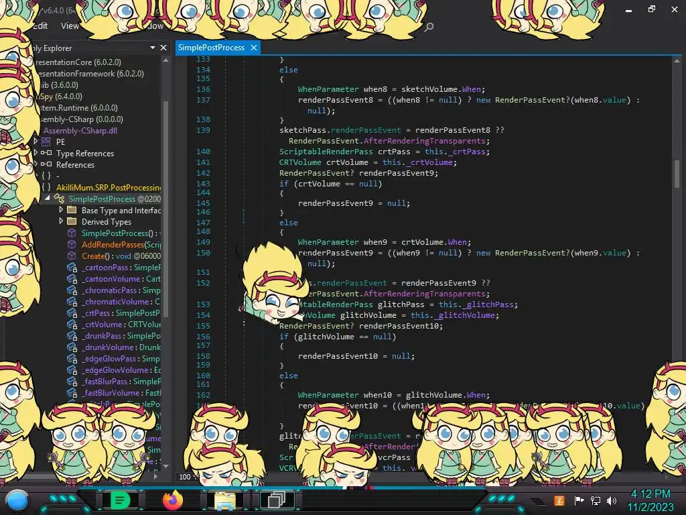This screenshot has height=515, width=686.
Task: Click the _edgeGlowVolume field icon
Action: (72, 369)
